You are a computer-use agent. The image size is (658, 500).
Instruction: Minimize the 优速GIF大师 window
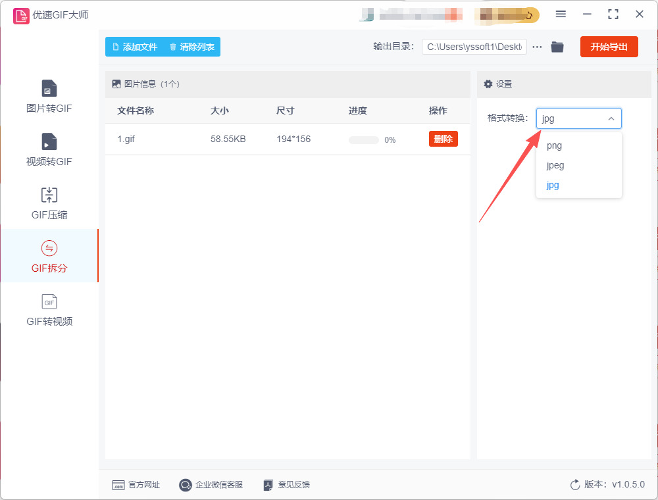click(587, 14)
